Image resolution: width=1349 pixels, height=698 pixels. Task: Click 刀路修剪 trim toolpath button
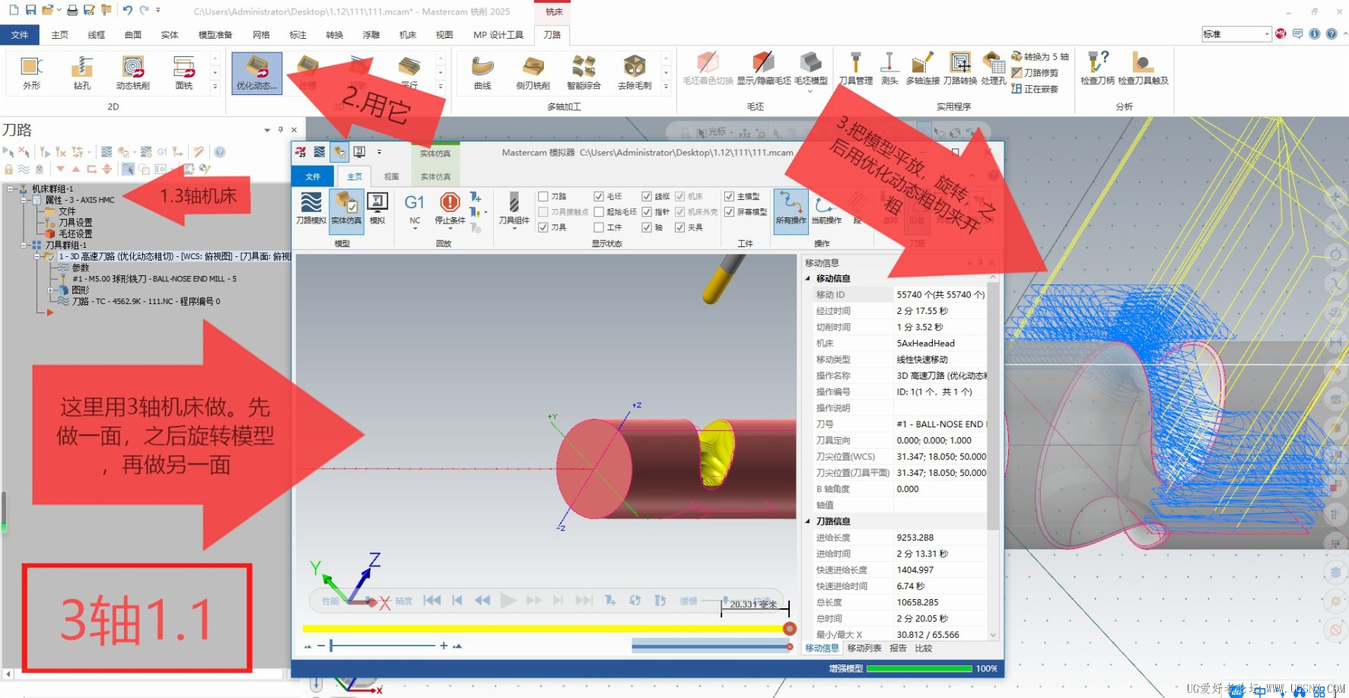coord(1035,72)
